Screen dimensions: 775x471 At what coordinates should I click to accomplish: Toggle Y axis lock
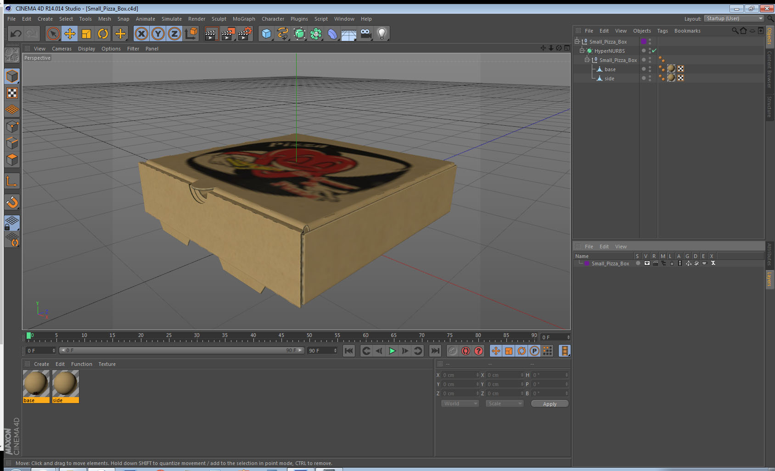coord(158,34)
